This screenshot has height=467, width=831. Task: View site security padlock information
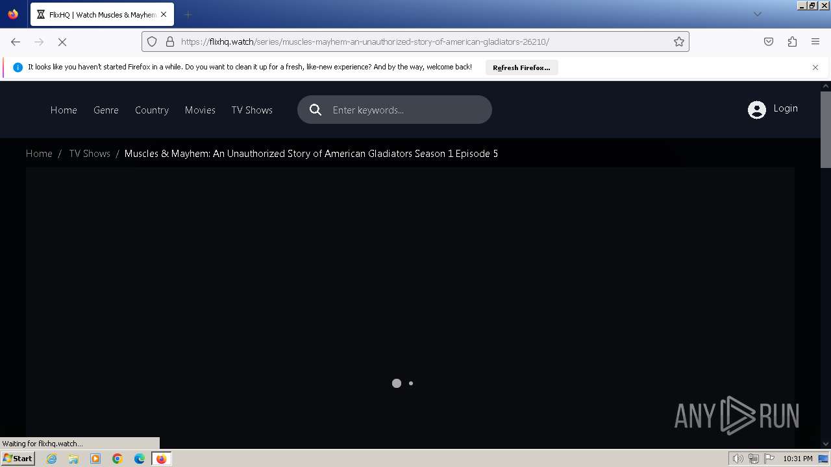[x=170, y=42]
